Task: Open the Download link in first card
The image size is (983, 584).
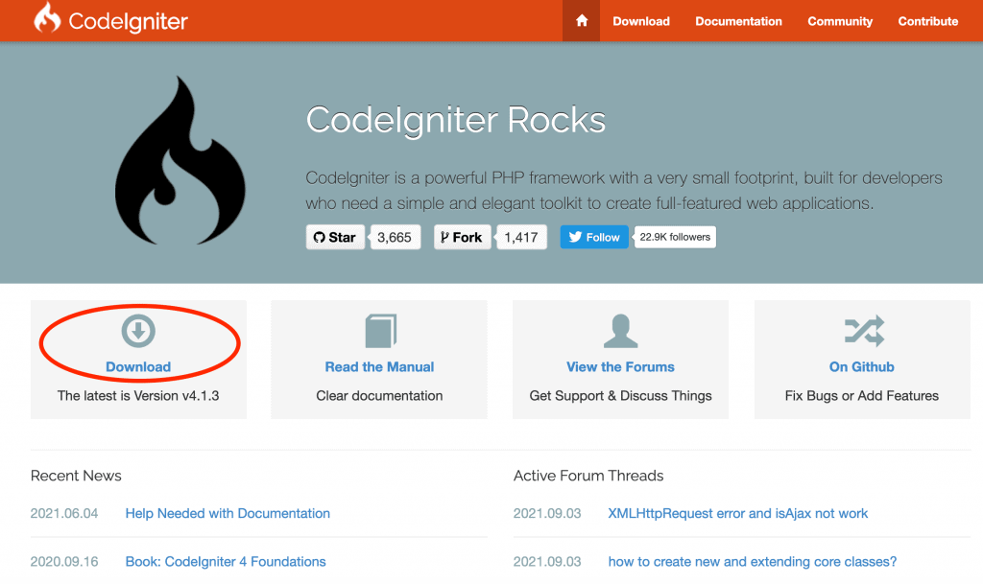Action: coord(138,367)
